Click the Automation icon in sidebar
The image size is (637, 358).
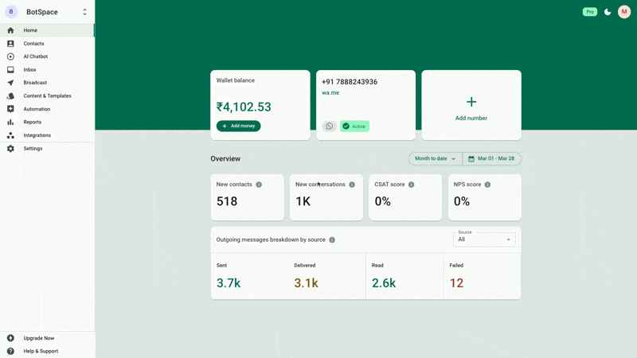coord(10,109)
